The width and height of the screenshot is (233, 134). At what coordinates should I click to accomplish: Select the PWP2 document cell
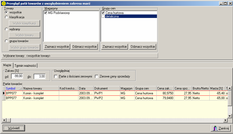pos(107,98)
